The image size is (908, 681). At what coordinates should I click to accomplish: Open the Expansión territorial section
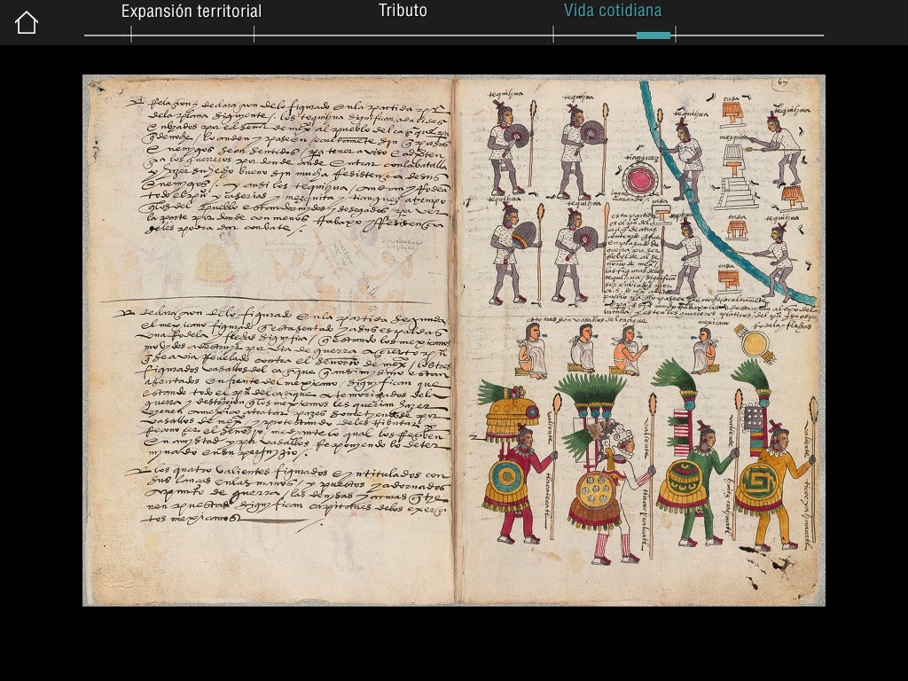pyautogui.click(x=191, y=11)
